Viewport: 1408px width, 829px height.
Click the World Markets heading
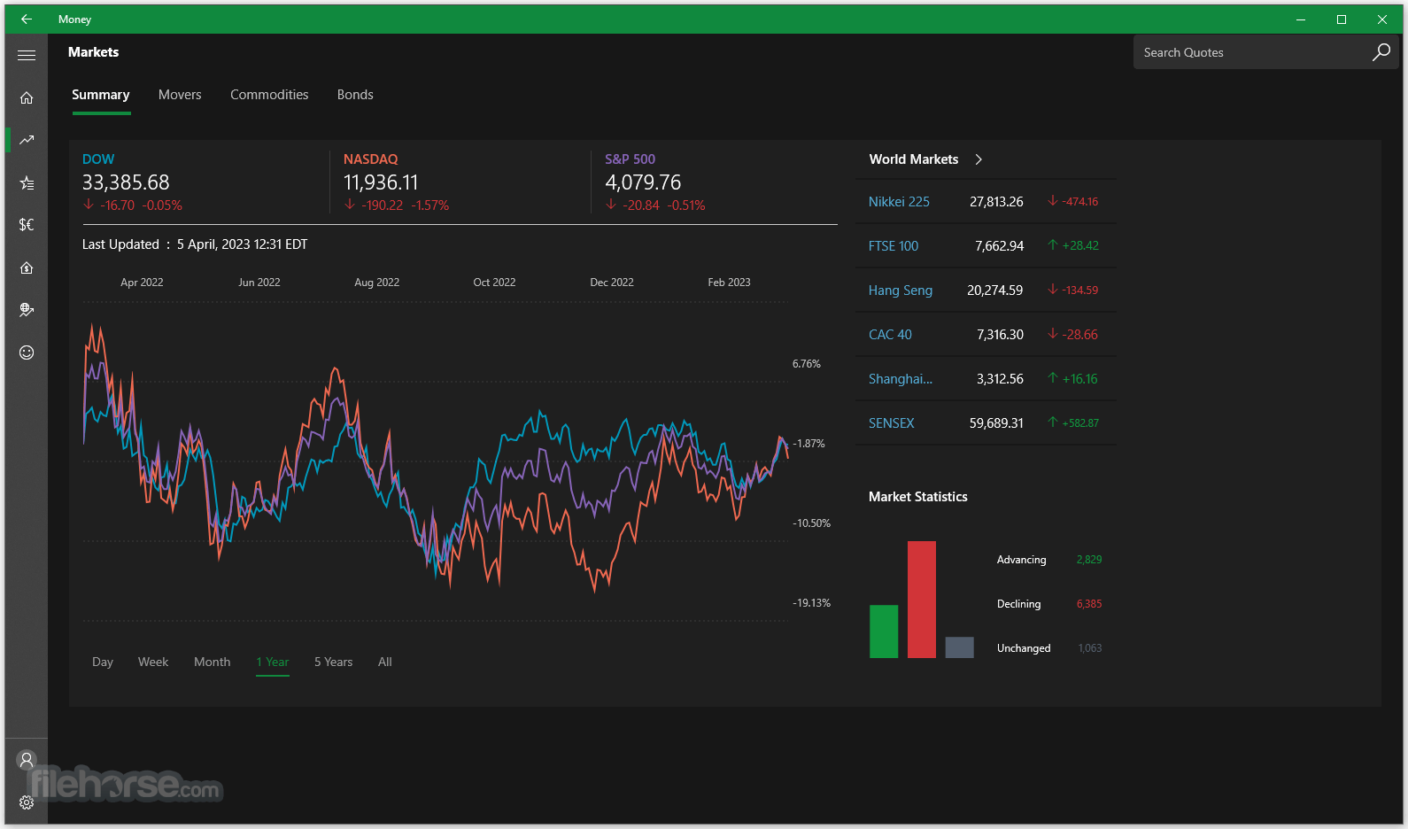point(914,159)
